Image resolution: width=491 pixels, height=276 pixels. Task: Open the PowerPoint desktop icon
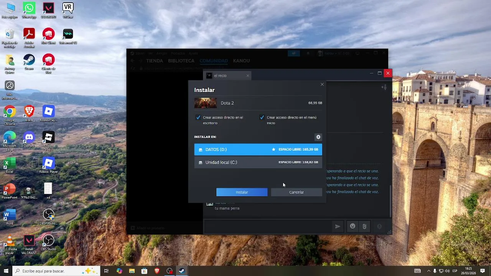[x=10, y=191]
